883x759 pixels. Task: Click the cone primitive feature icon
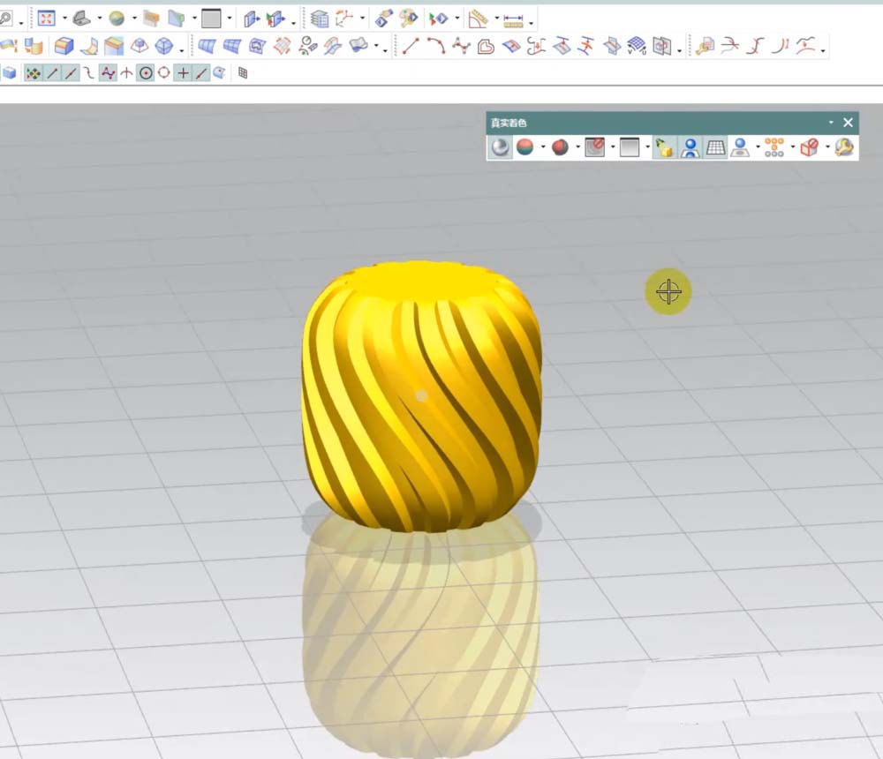(140, 46)
